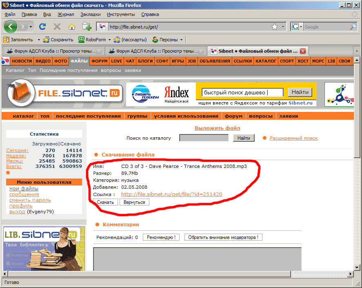The image size is (362, 288).
Task: Open the address bar history dropdown
Action: point(283,27)
